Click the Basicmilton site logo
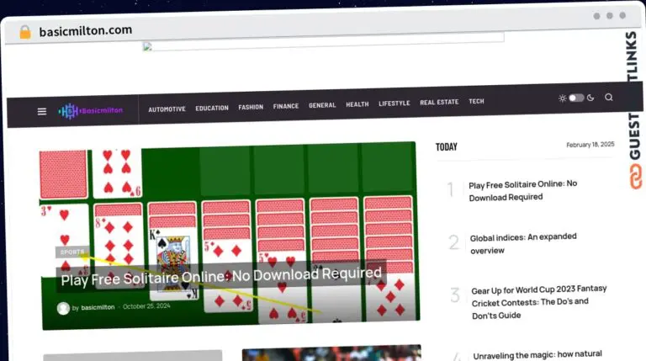This screenshot has height=361, width=646. click(x=91, y=110)
